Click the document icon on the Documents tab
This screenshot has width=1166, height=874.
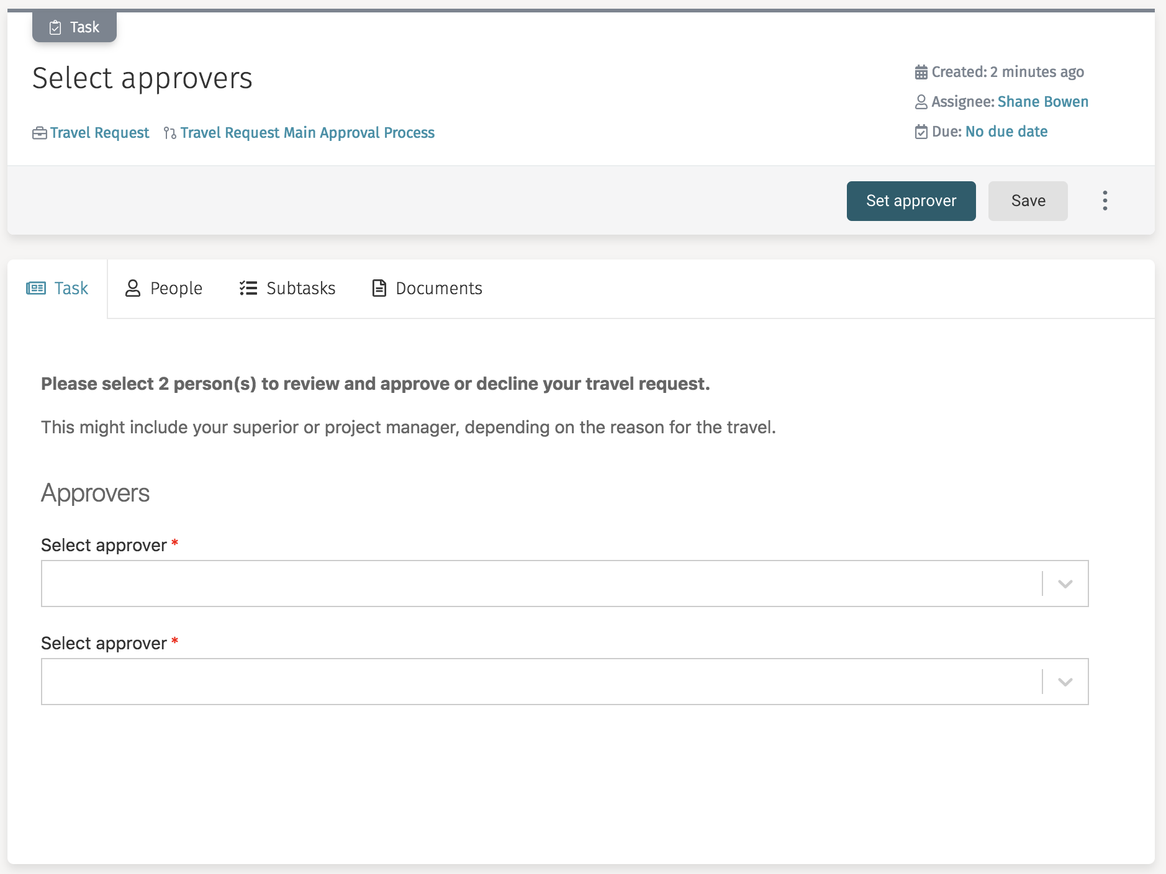coord(378,287)
